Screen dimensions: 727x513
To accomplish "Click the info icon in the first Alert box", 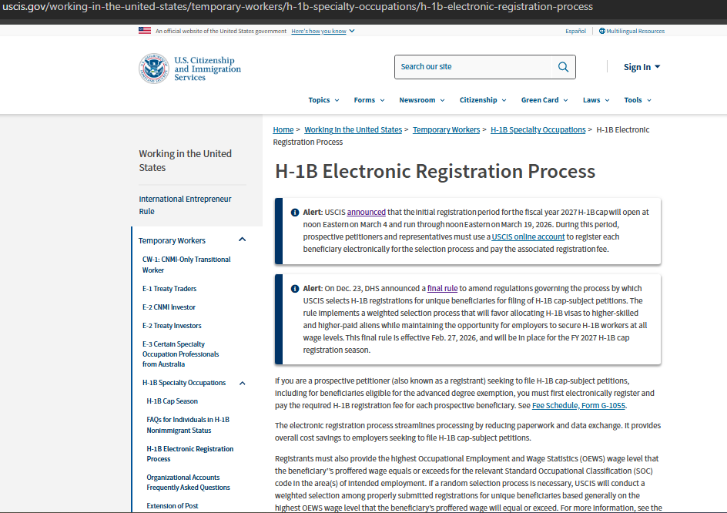I will [295, 212].
